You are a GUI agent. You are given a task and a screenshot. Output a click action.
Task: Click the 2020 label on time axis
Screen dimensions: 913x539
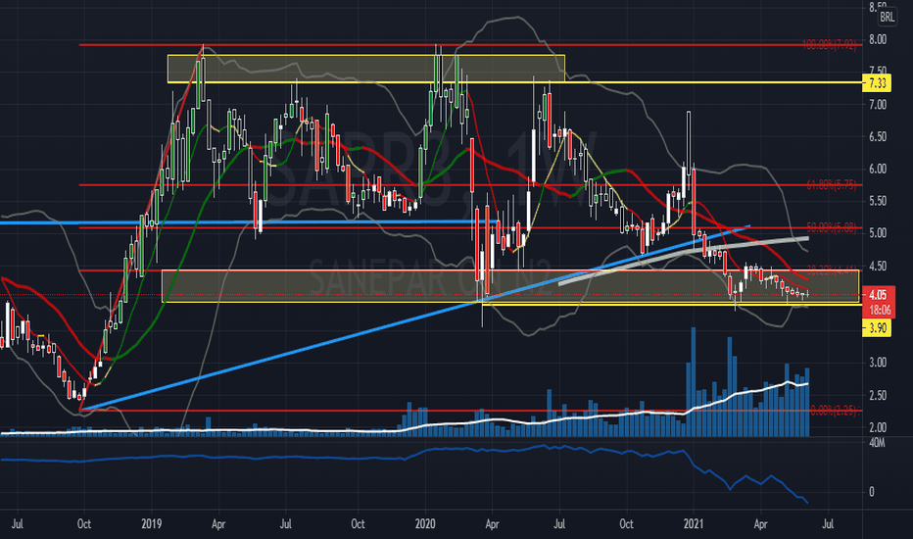425,524
